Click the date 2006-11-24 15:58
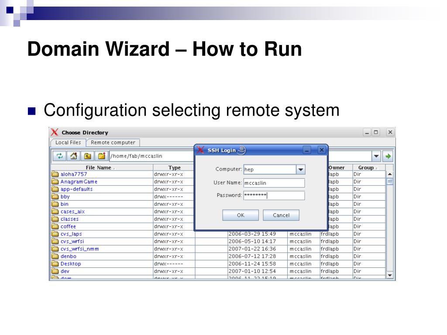447x335 pixels. click(x=252, y=264)
